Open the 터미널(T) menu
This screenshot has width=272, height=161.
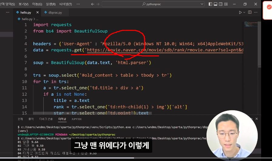(x=65, y=4)
